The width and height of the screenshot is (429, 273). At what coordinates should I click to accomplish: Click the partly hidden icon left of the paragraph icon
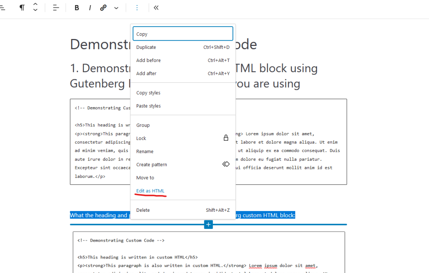point(2,8)
